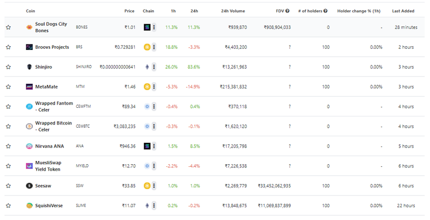
Task: Click the Soul Dogs City Bones coin logo
Action: click(x=29, y=27)
